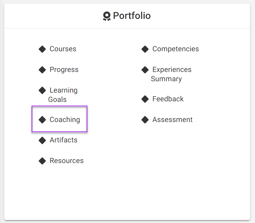Click the diamond icon beside Coaching
Screen dimensions: 255x223
pos(42,120)
